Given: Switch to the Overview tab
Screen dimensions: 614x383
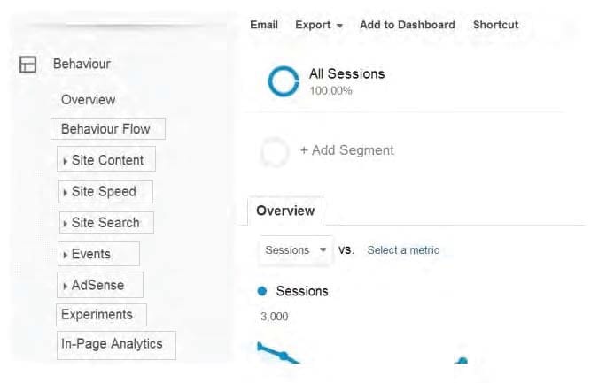Looking at the screenshot, I should [285, 211].
